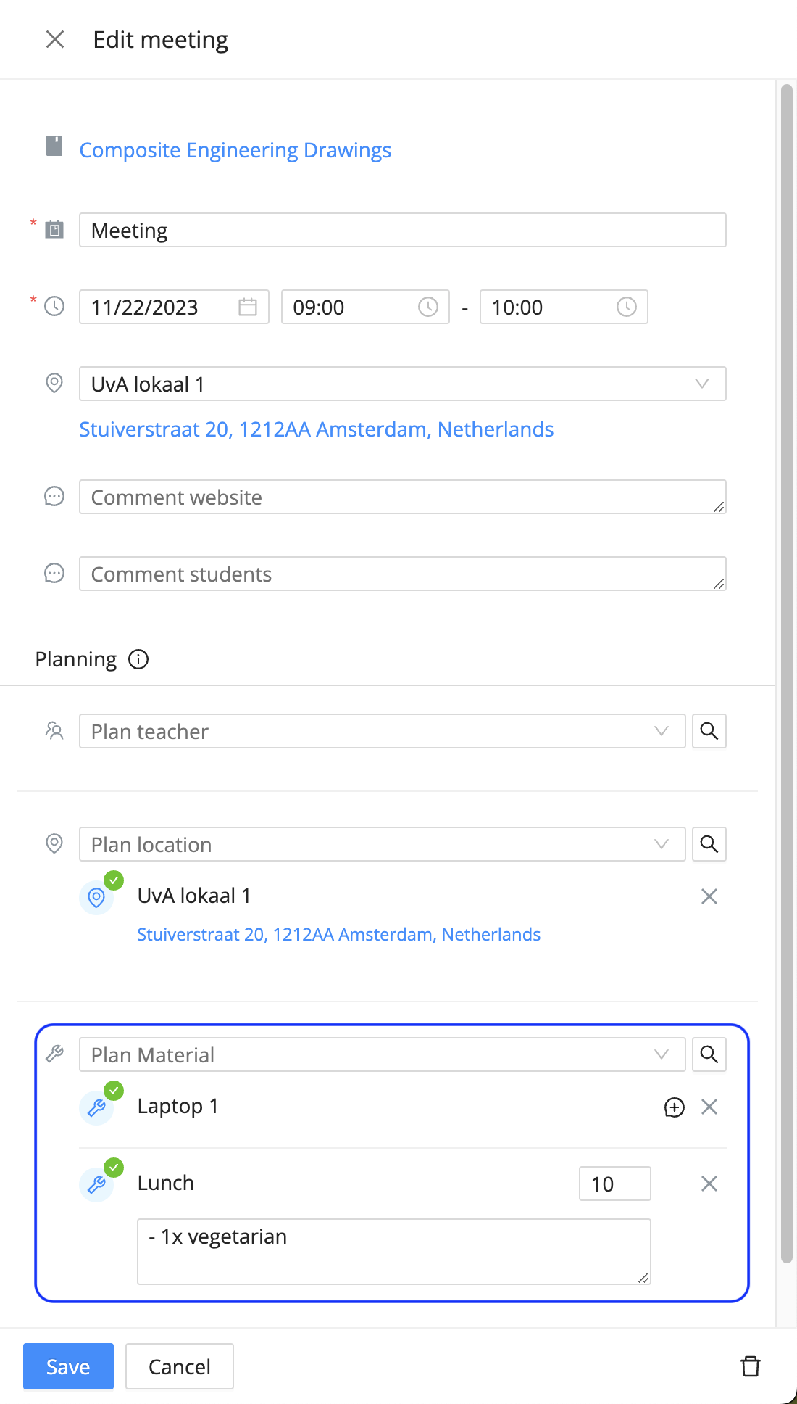Image resolution: width=797 pixels, height=1404 pixels.
Task: Click the course book icon
Action: pyautogui.click(x=54, y=146)
